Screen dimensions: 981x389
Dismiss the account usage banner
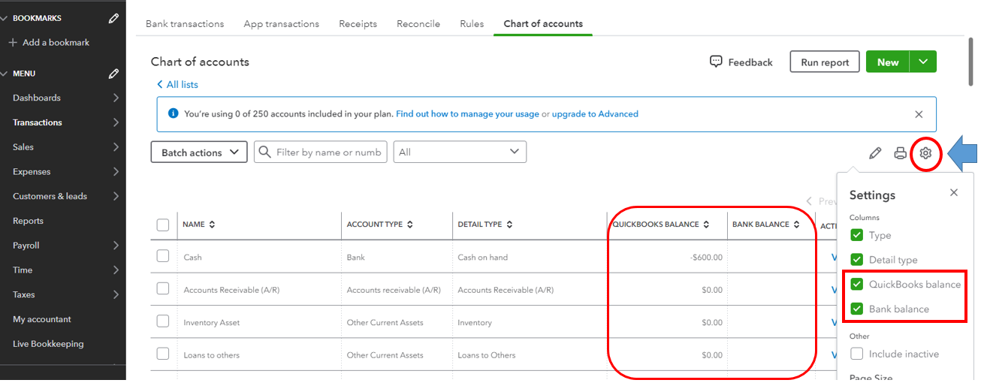click(918, 114)
